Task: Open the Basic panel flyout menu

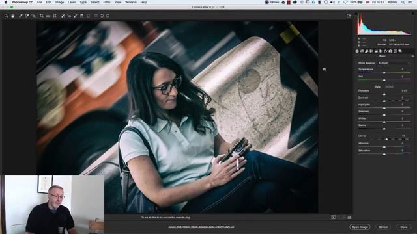Action: [412, 56]
